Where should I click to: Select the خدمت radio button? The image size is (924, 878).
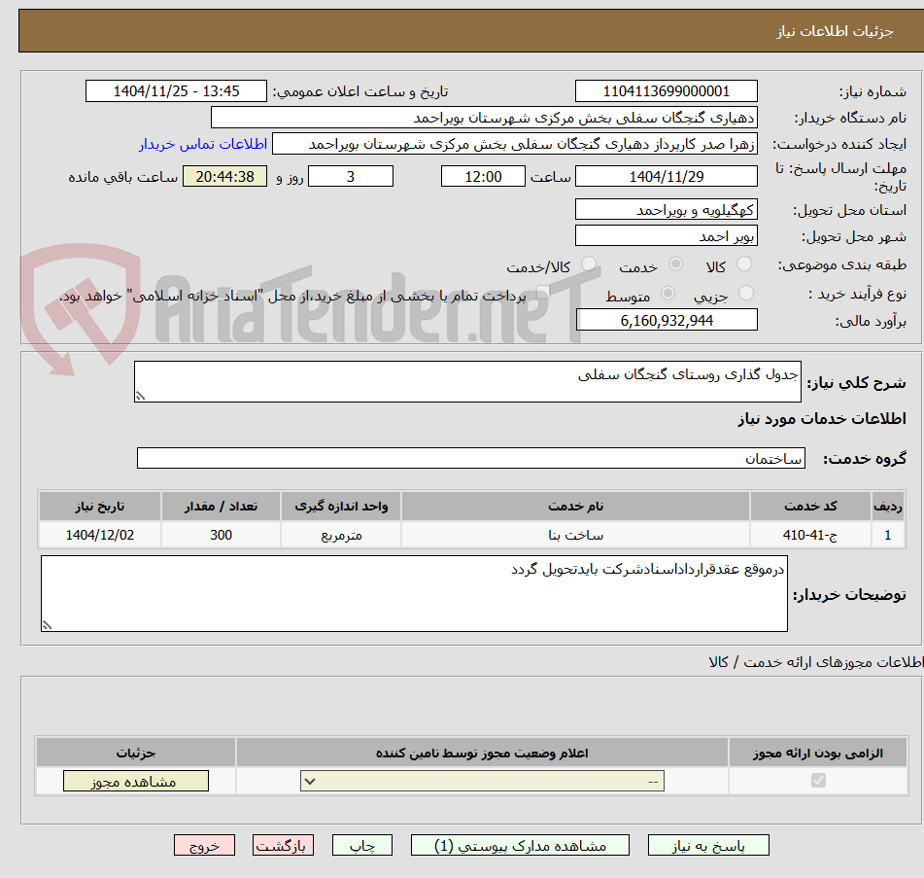pyautogui.click(x=675, y=264)
